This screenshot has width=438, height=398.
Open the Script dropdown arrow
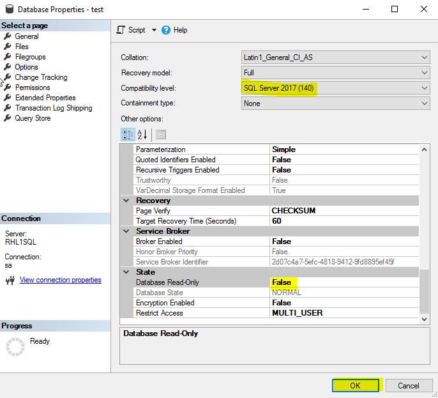tap(154, 30)
